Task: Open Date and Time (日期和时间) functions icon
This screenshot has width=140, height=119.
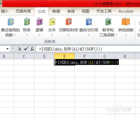Action: (x=69, y=21)
